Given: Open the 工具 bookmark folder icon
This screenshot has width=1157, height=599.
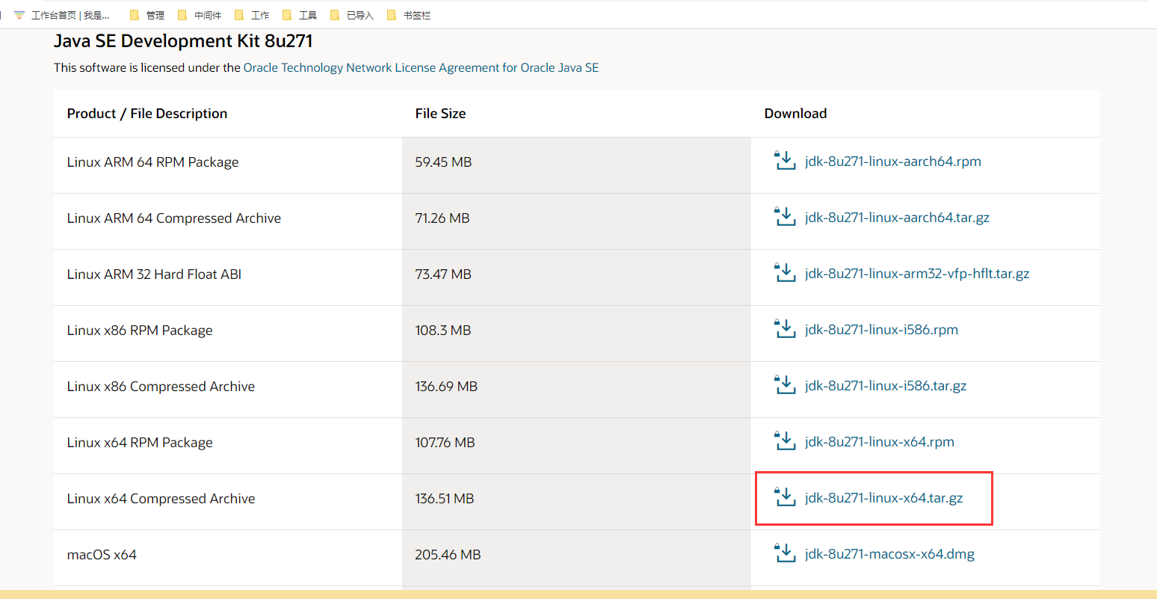Looking at the screenshot, I should [x=287, y=15].
